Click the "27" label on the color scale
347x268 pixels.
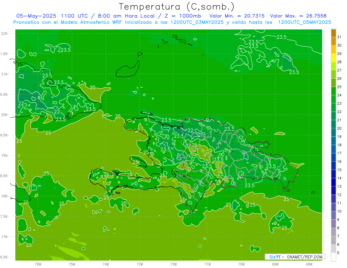coord(339,70)
